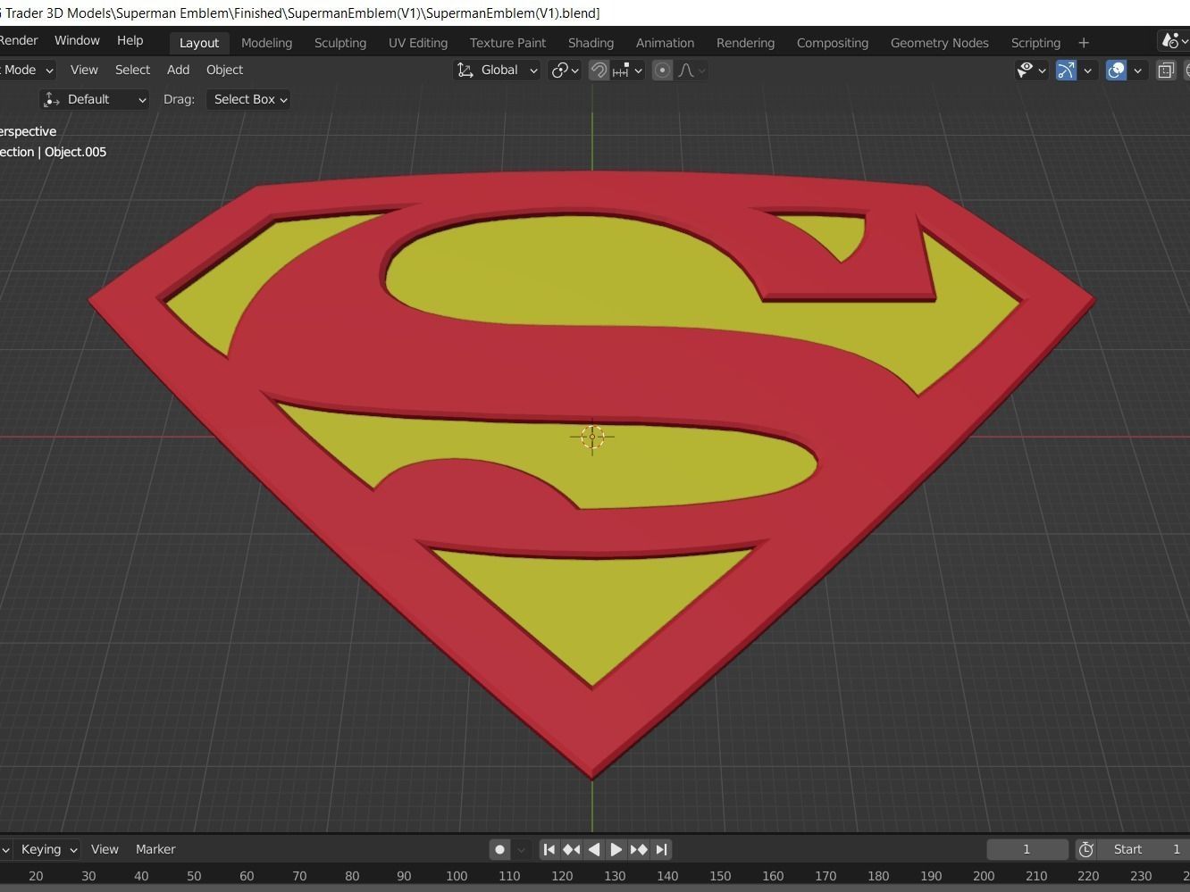Switch to the Shading workspace tab
The height and width of the screenshot is (892, 1190).
591,43
